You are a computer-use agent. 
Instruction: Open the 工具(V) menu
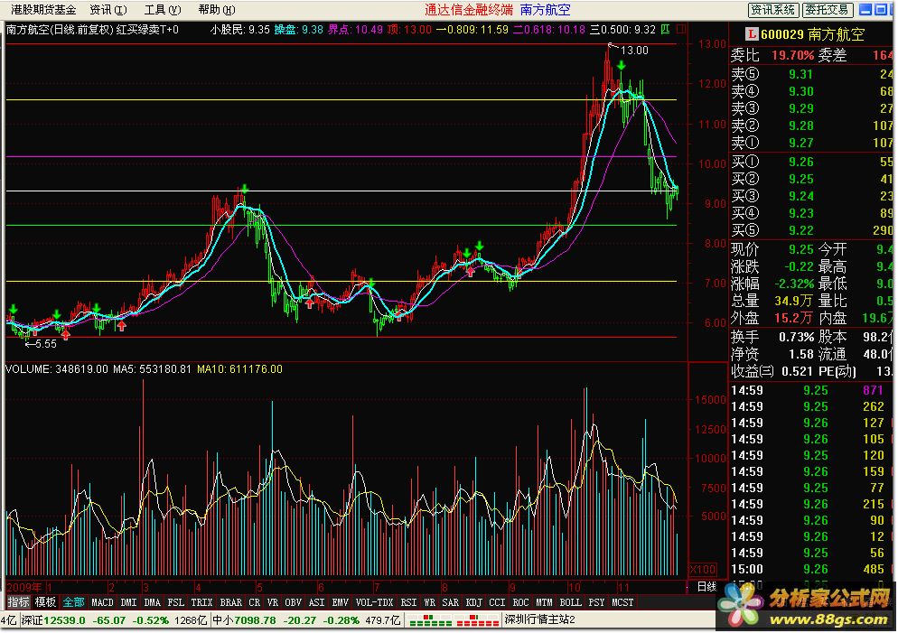[163, 10]
